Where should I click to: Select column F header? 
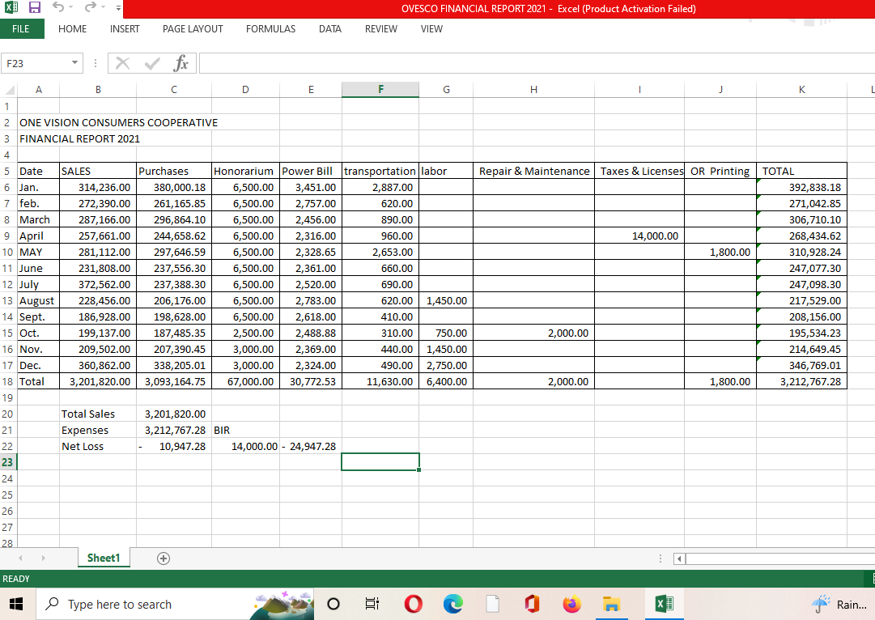point(380,89)
